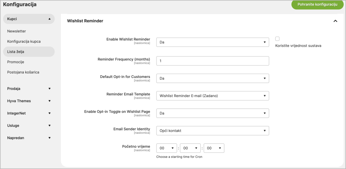Open the Newsletter sidebar menu item

tap(17, 31)
